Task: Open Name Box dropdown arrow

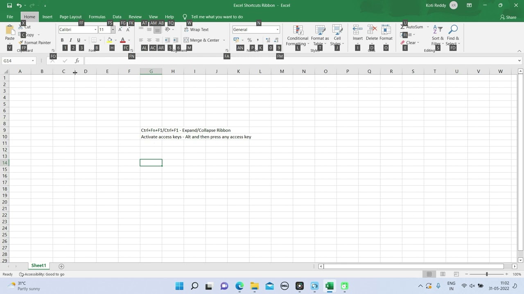Action: (33, 61)
